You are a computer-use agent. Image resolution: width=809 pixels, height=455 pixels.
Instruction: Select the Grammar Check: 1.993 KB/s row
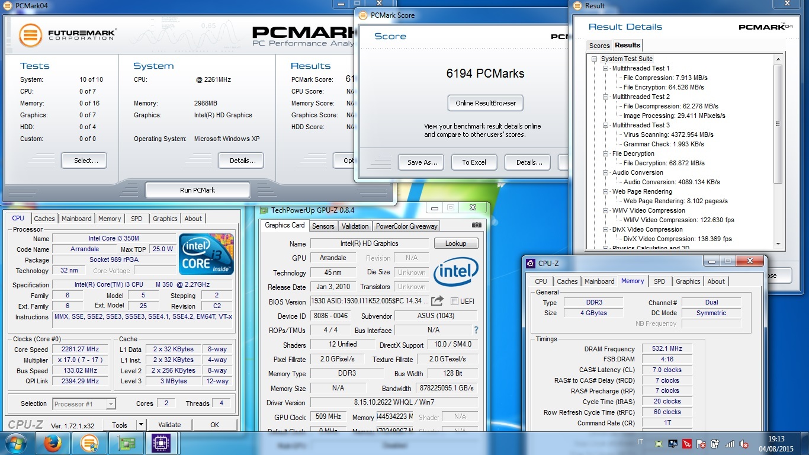point(663,144)
